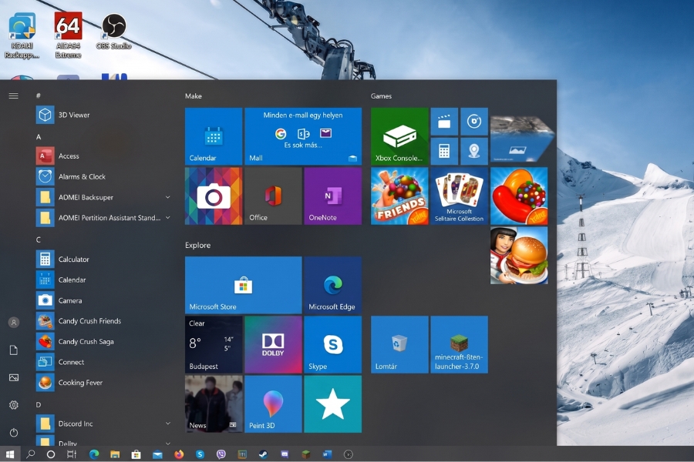The width and height of the screenshot is (694, 462).
Task: Jump to letter D section header
Action: point(39,404)
